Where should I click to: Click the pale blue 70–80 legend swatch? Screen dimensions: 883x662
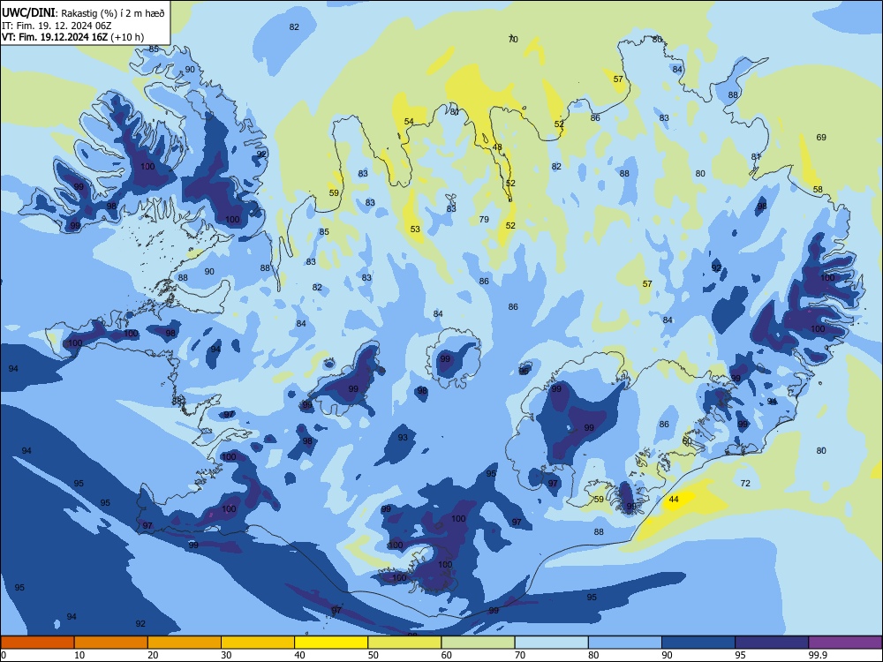coord(551,643)
